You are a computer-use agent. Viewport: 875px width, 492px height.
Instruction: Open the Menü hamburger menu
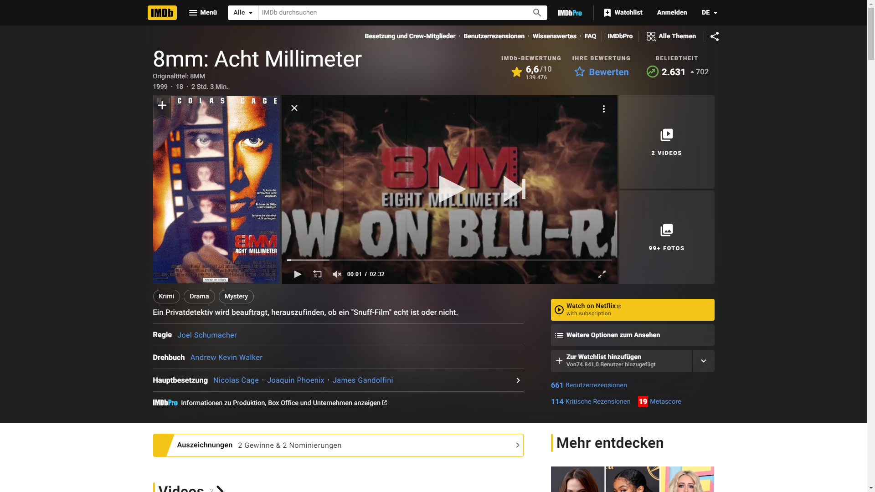tap(203, 13)
